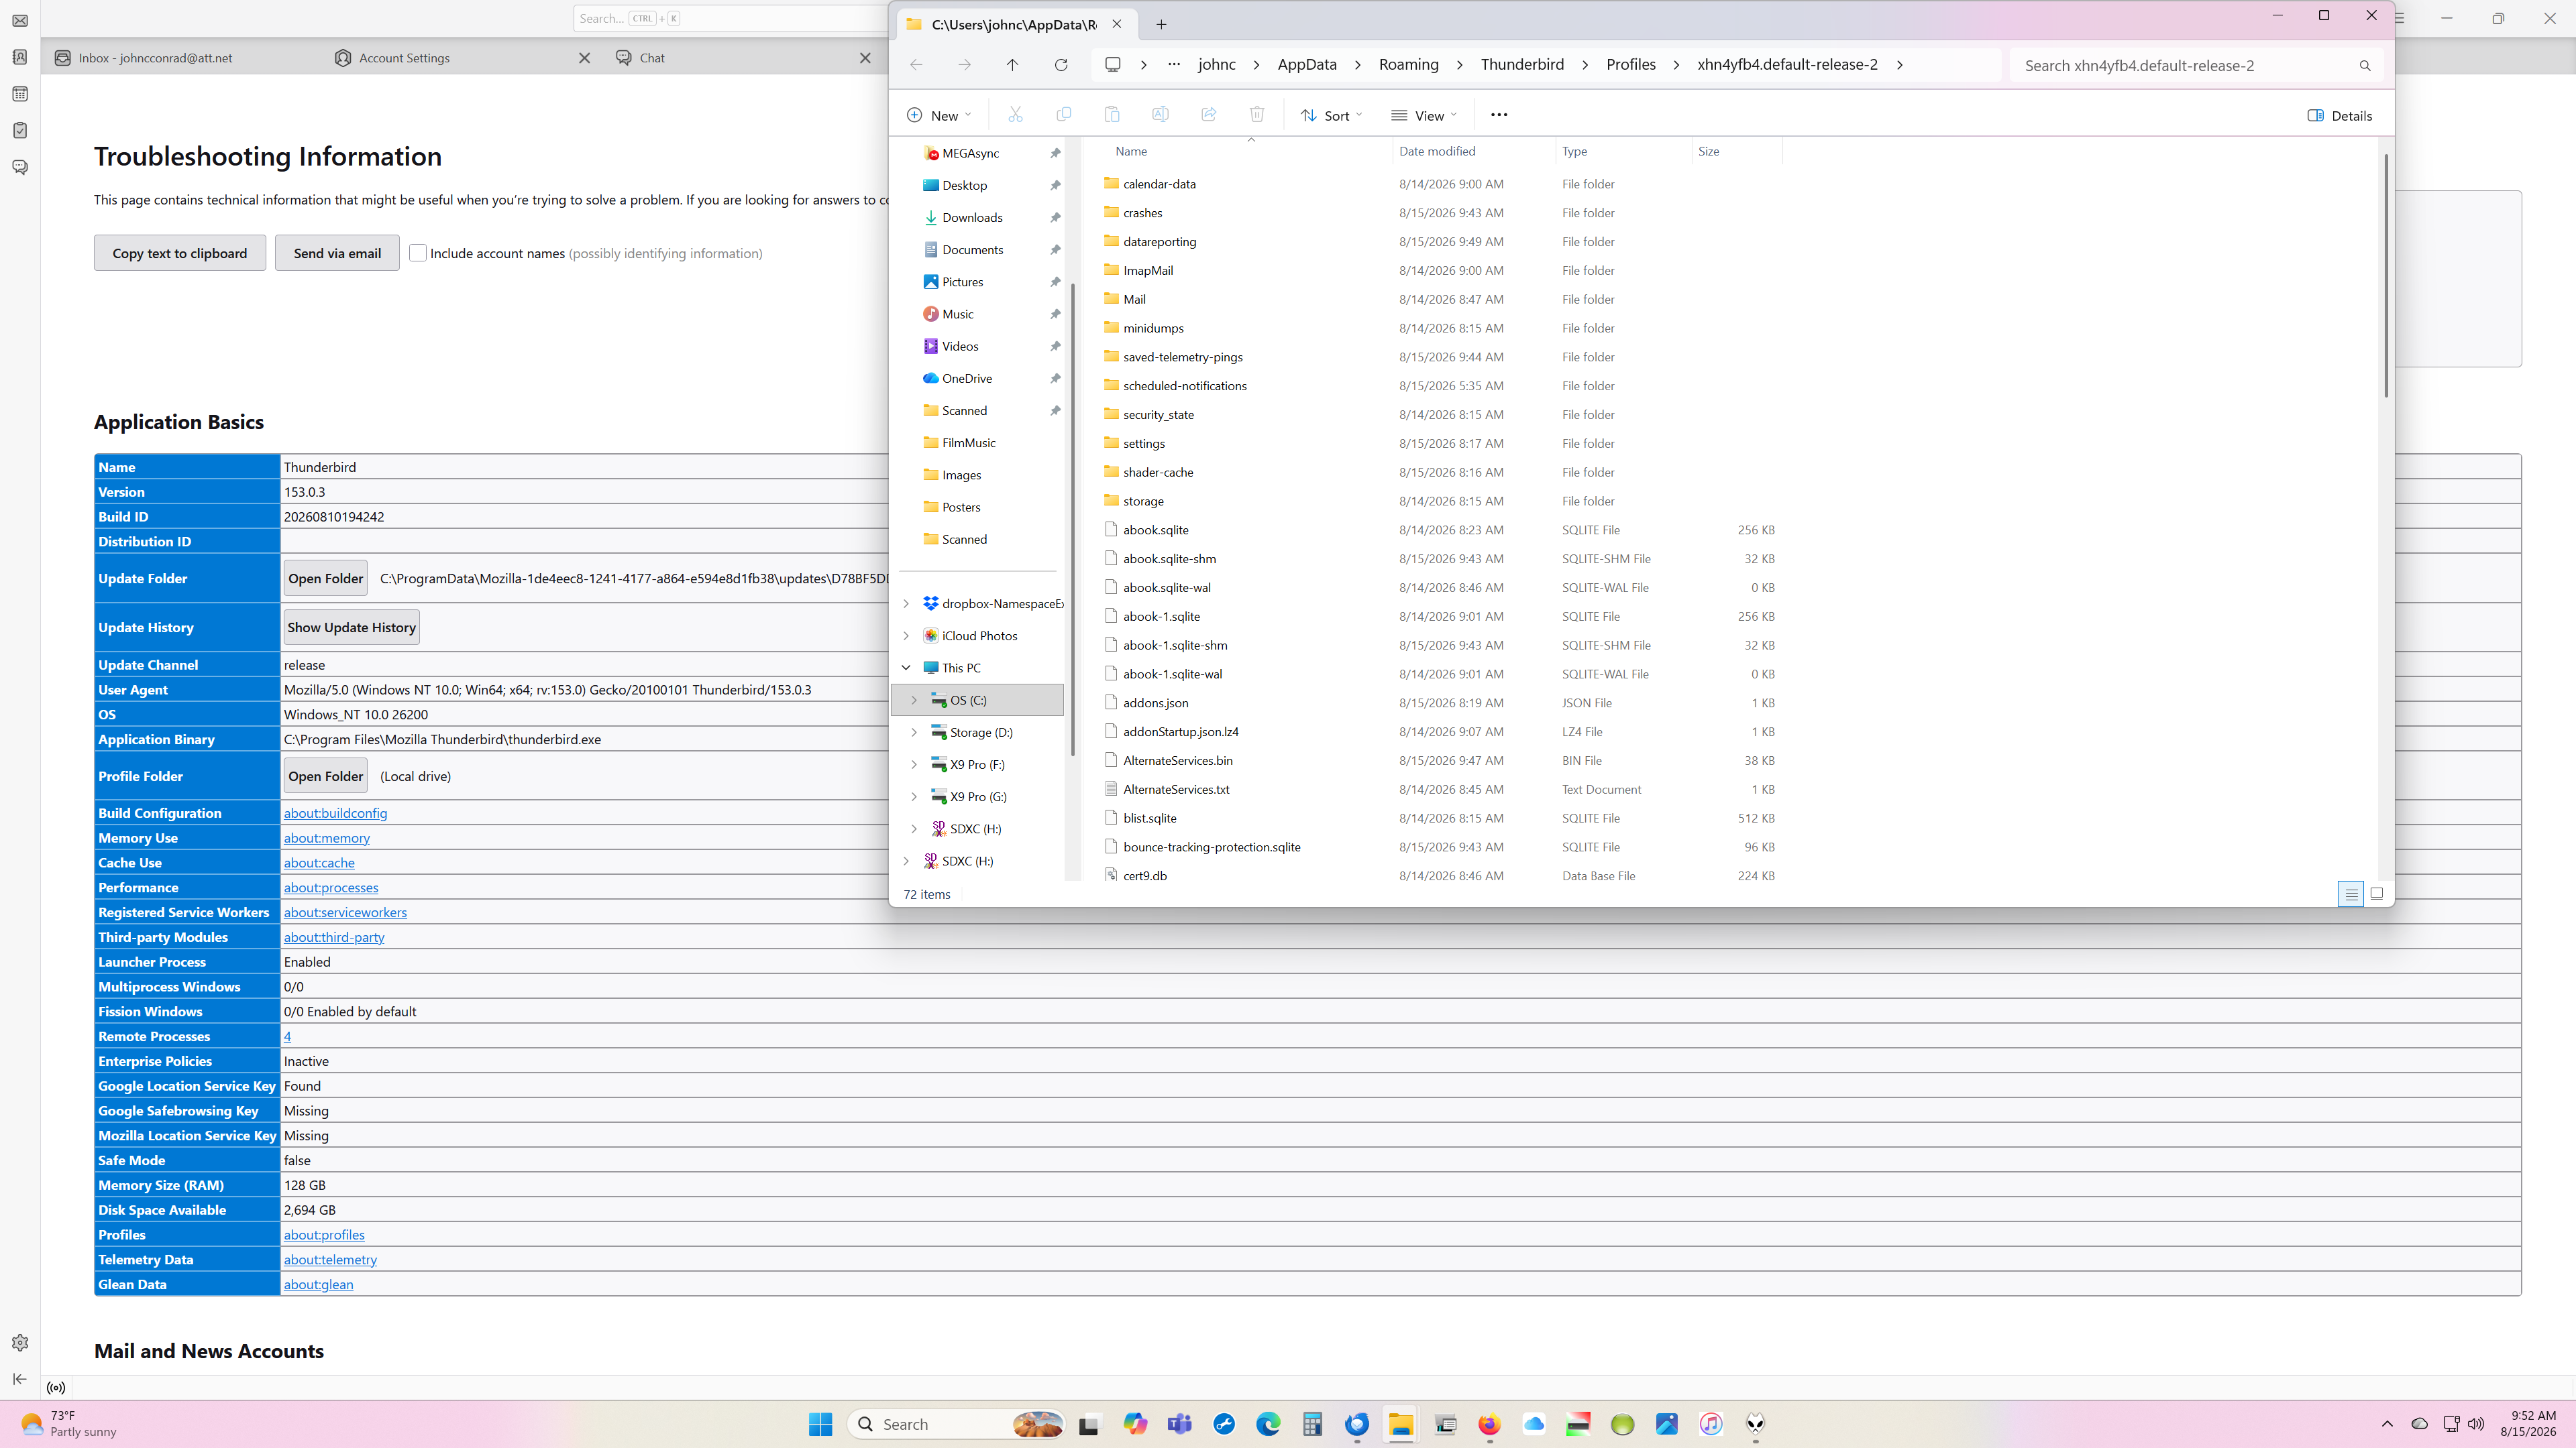This screenshot has width=2576, height=1448.
Task: Go back in File Explorer
Action: click(916, 65)
